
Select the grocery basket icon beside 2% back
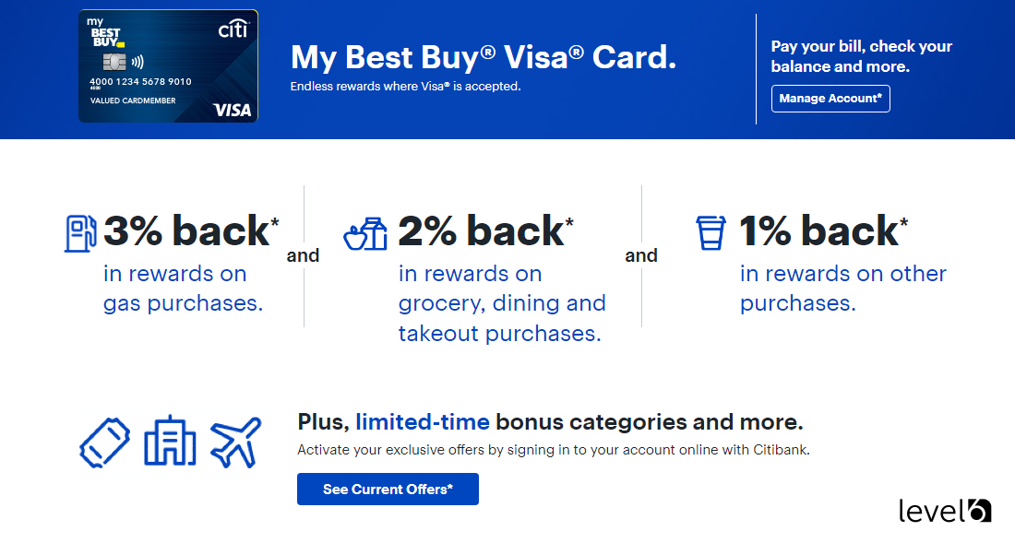click(x=367, y=233)
